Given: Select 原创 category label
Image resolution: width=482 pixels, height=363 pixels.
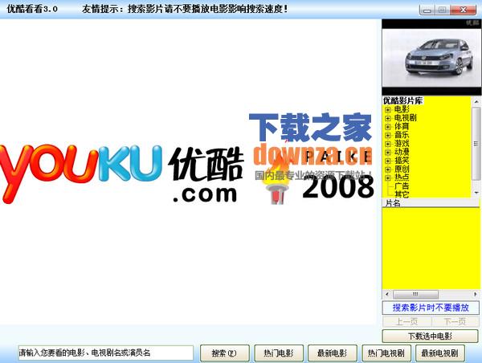Looking at the screenshot, I should (402, 169).
